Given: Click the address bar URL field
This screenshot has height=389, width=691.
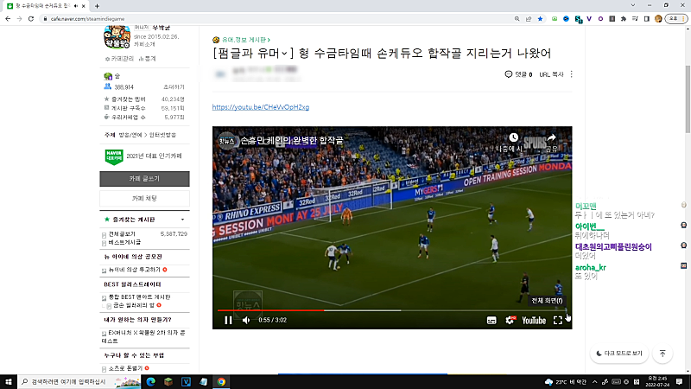Looking at the screenshot, I should (277, 19).
